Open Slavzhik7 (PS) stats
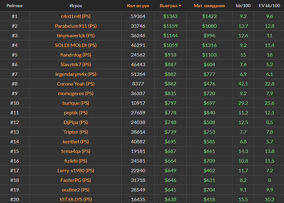The image size is (284, 203). [76, 64]
